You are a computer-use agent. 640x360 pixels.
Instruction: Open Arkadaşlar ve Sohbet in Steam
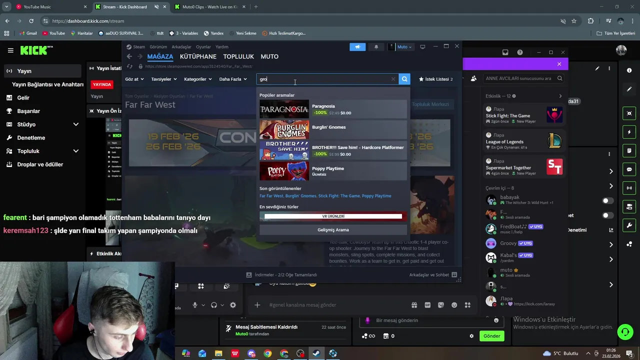point(433,275)
